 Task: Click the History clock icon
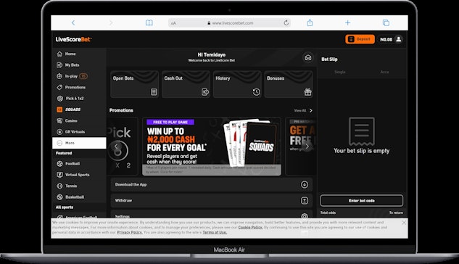point(257,92)
